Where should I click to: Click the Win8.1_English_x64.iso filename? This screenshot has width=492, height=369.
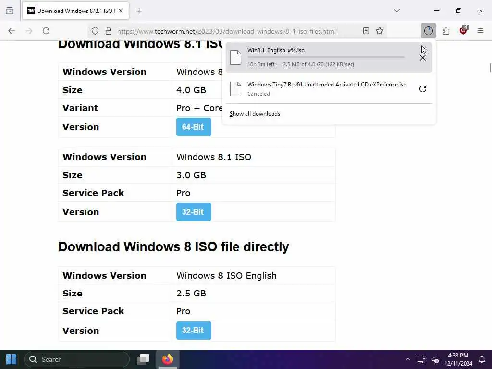[x=276, y=50]
